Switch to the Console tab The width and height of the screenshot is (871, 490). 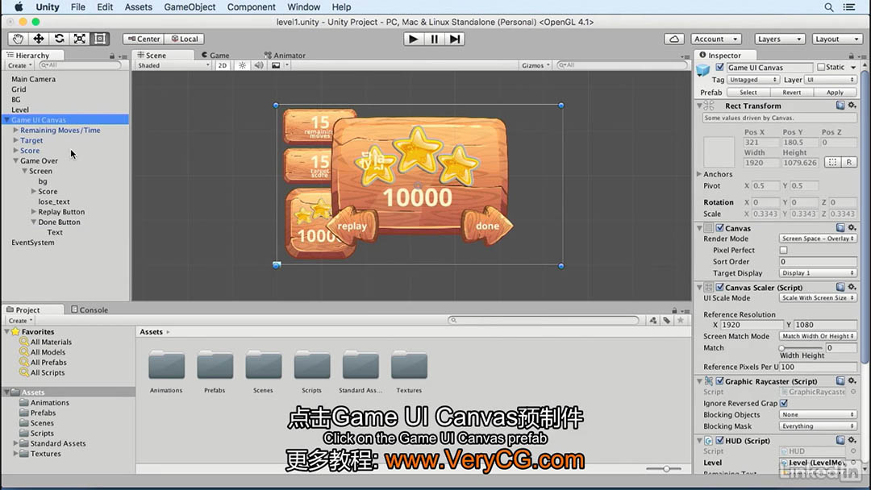pos(90,309)
